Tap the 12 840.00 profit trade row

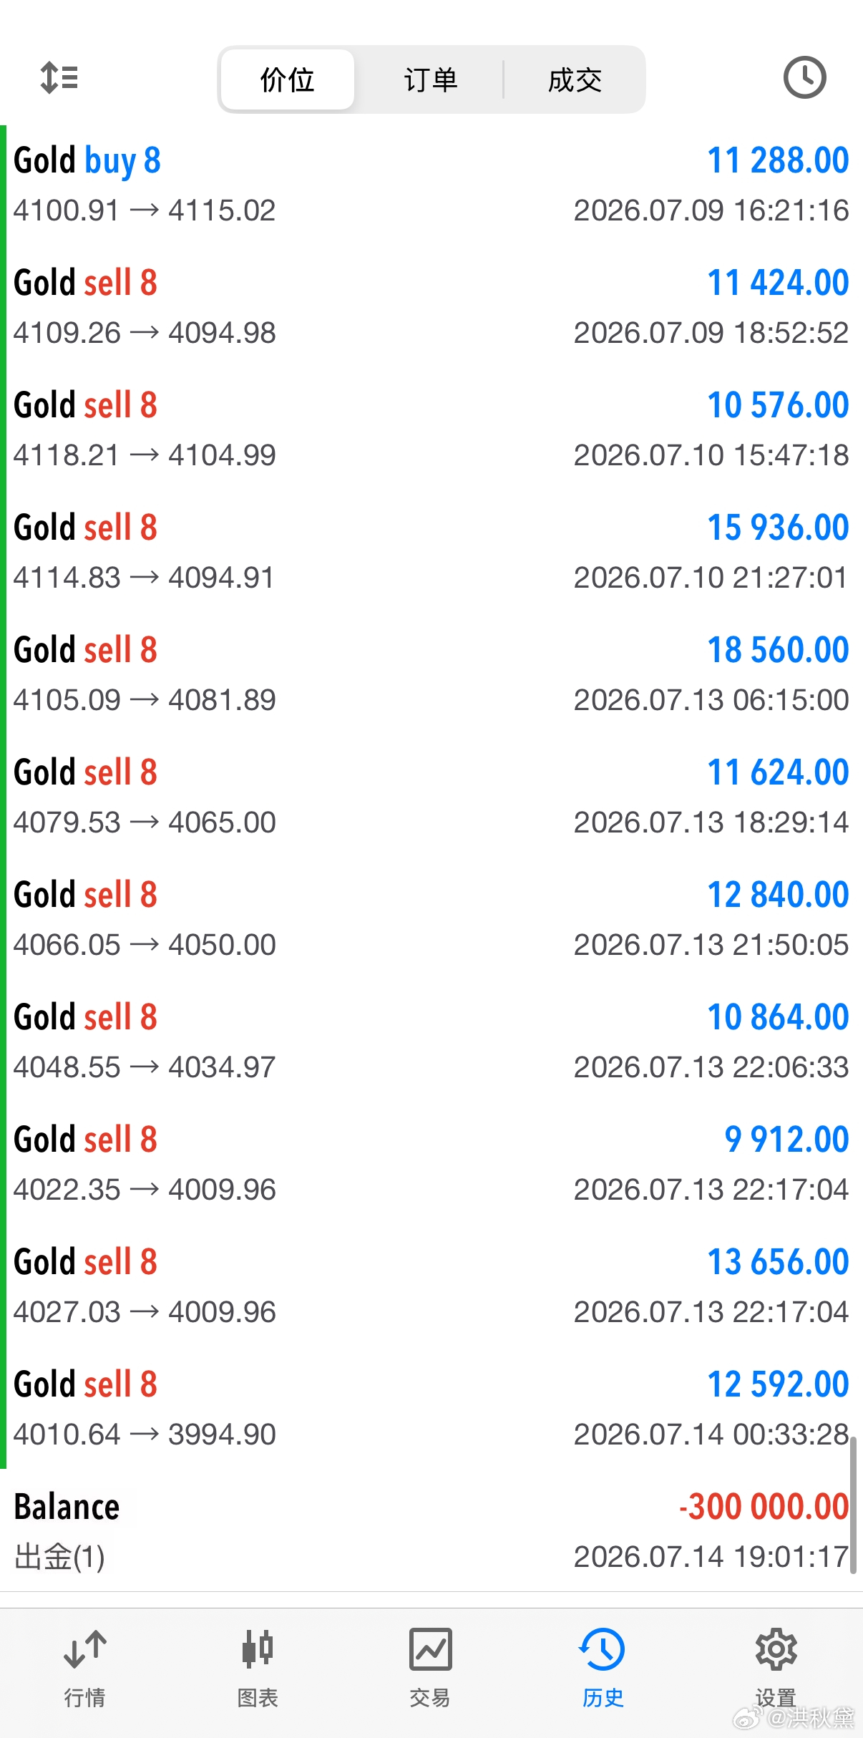[431, 919]
